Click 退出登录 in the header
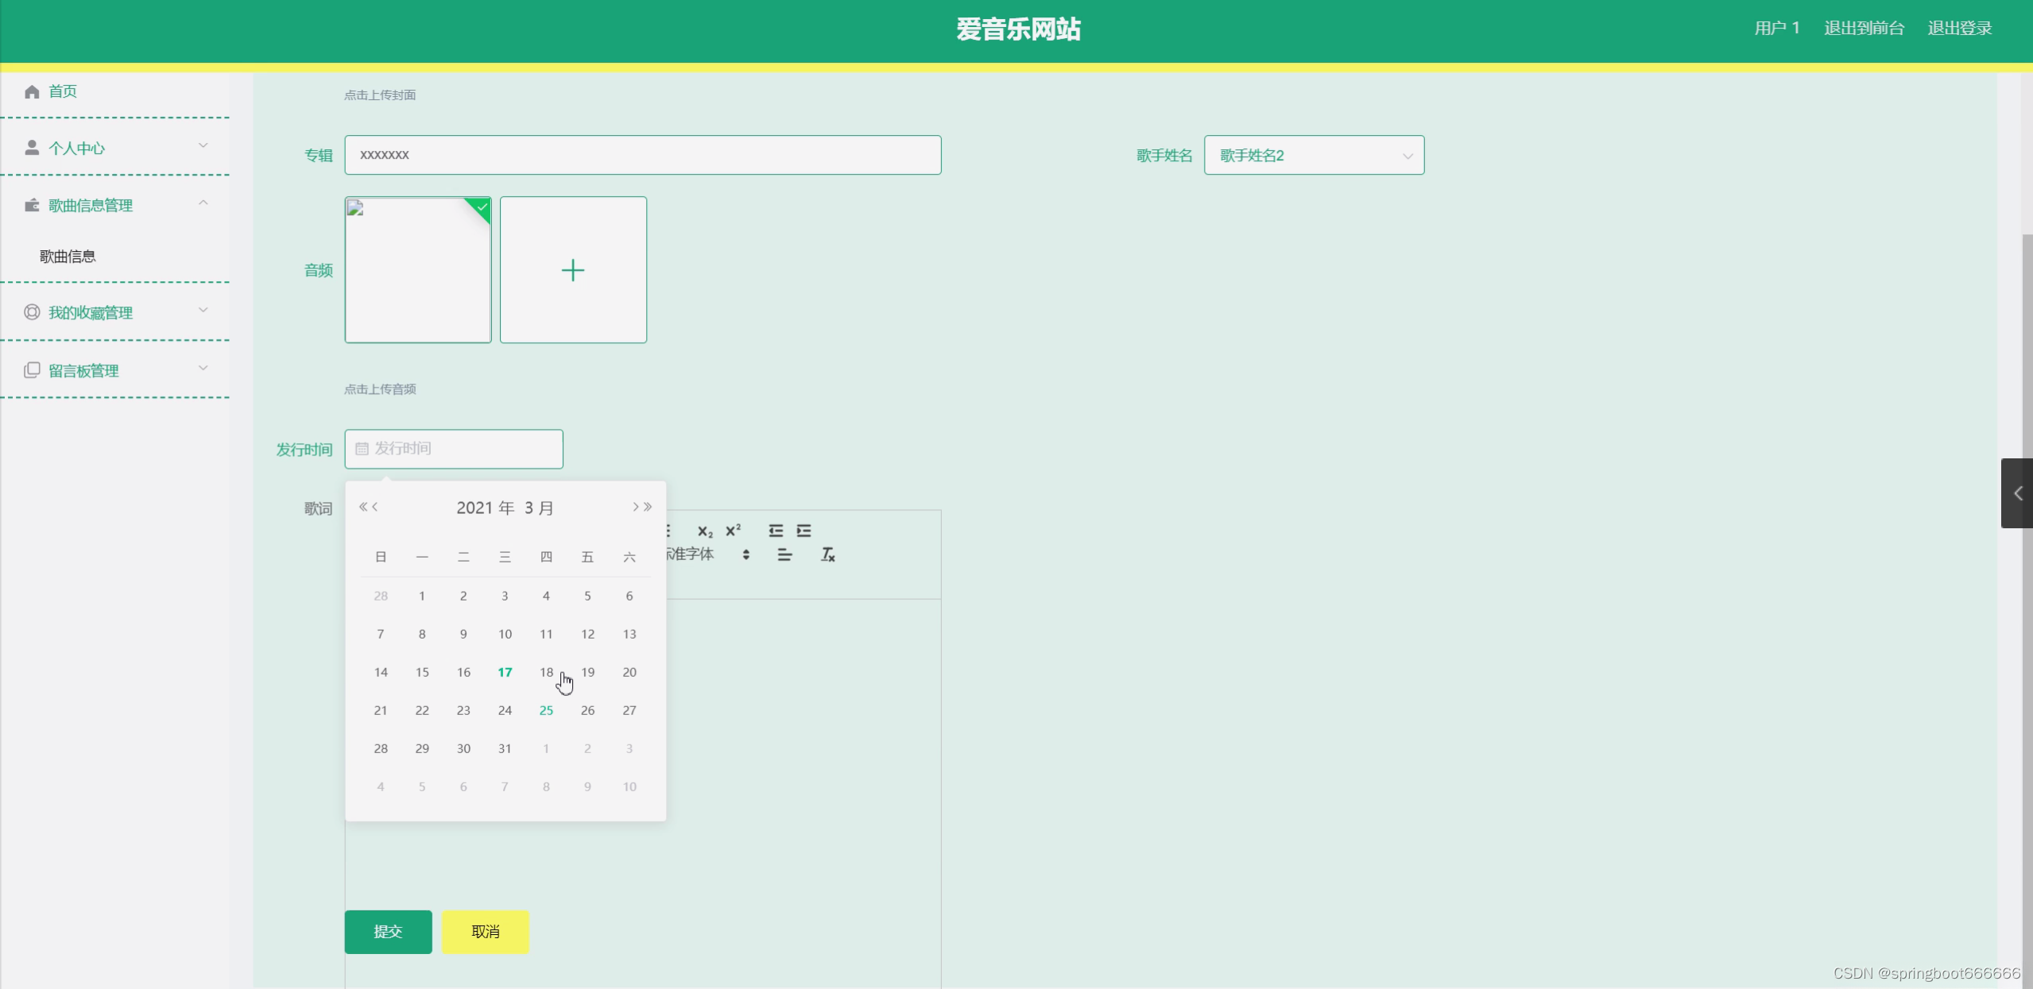Viewport: 2033px width, 989px height. [x=1959, y=29]
